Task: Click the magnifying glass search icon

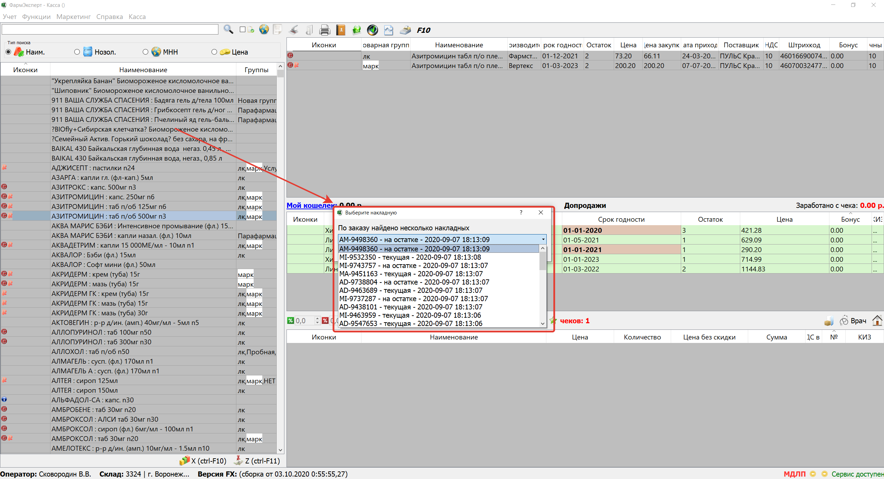Action: 228,30
